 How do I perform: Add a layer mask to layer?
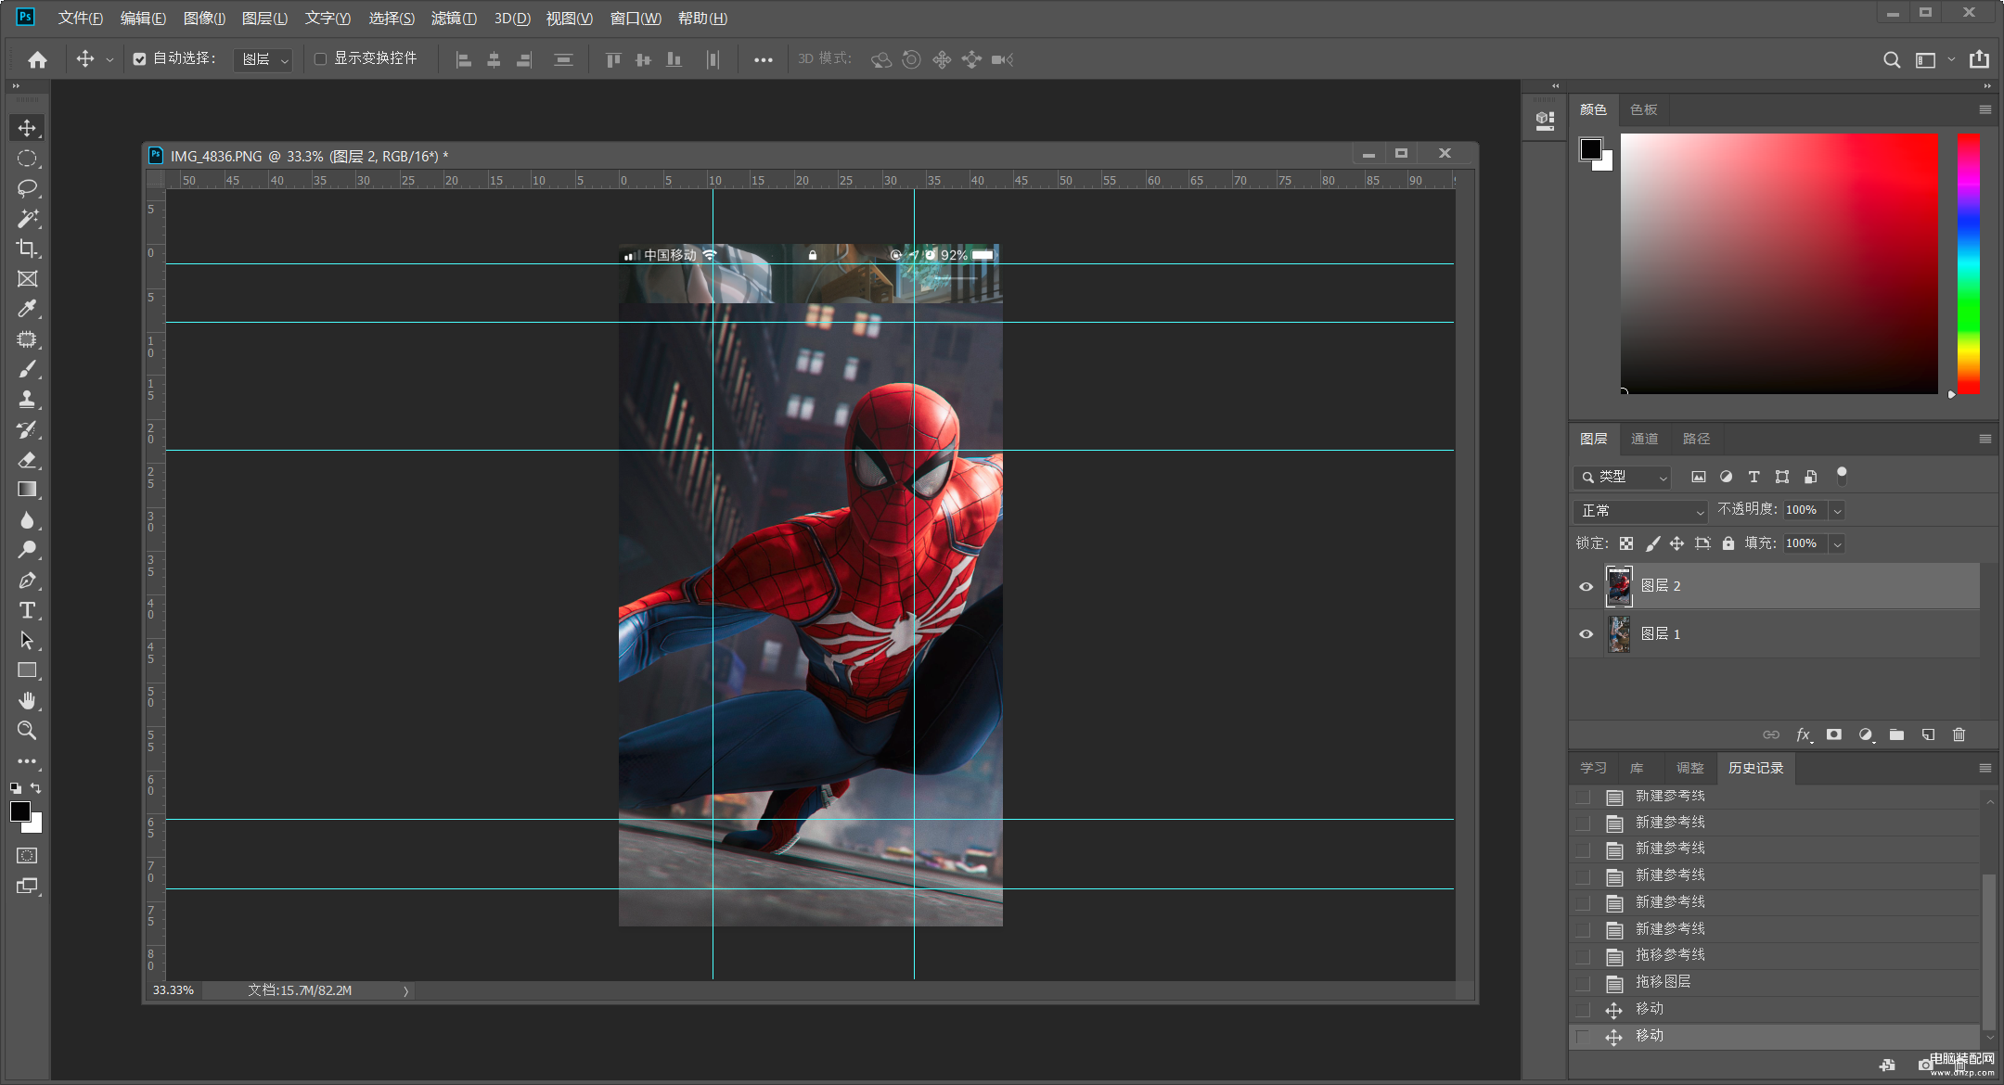(x=1833, y=734)
